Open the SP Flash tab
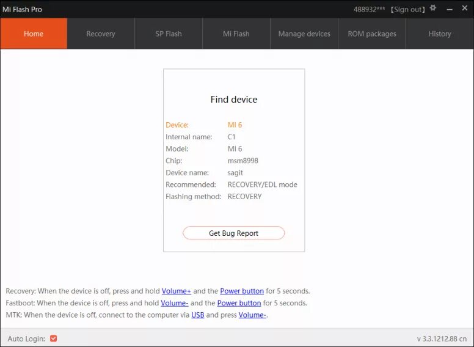Viewport: 474px width, 347px height. (169, 34)
